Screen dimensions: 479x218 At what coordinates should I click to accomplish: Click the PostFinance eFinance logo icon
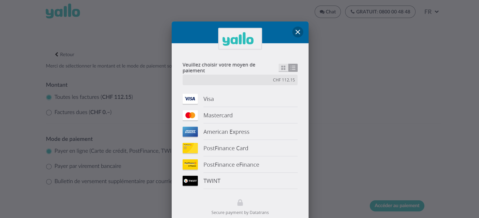coord(190,165)
